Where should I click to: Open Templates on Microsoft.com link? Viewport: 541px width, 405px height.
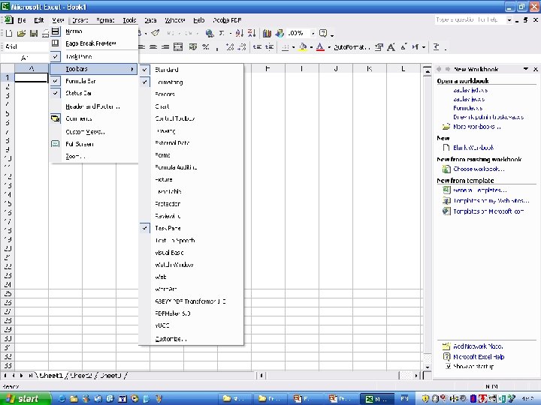click(488, 211)
